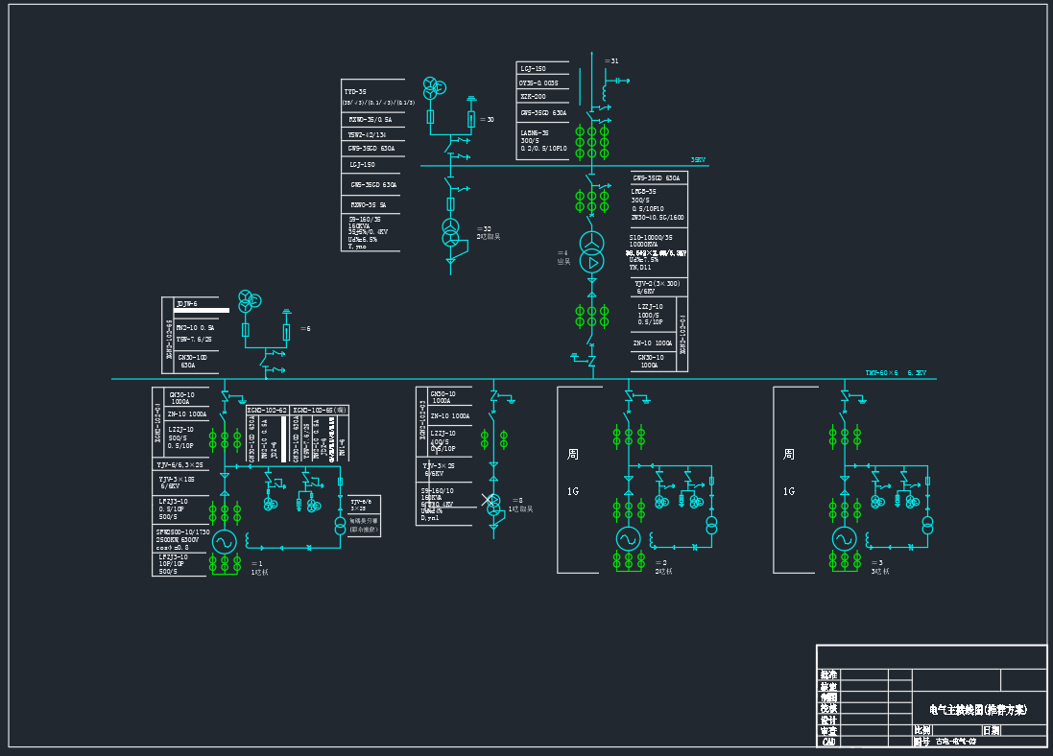Viewport: 1053px width, 756px height.
Task: Select the voltage transformer above JDJW-6 bay
Action: coord(249,300)
